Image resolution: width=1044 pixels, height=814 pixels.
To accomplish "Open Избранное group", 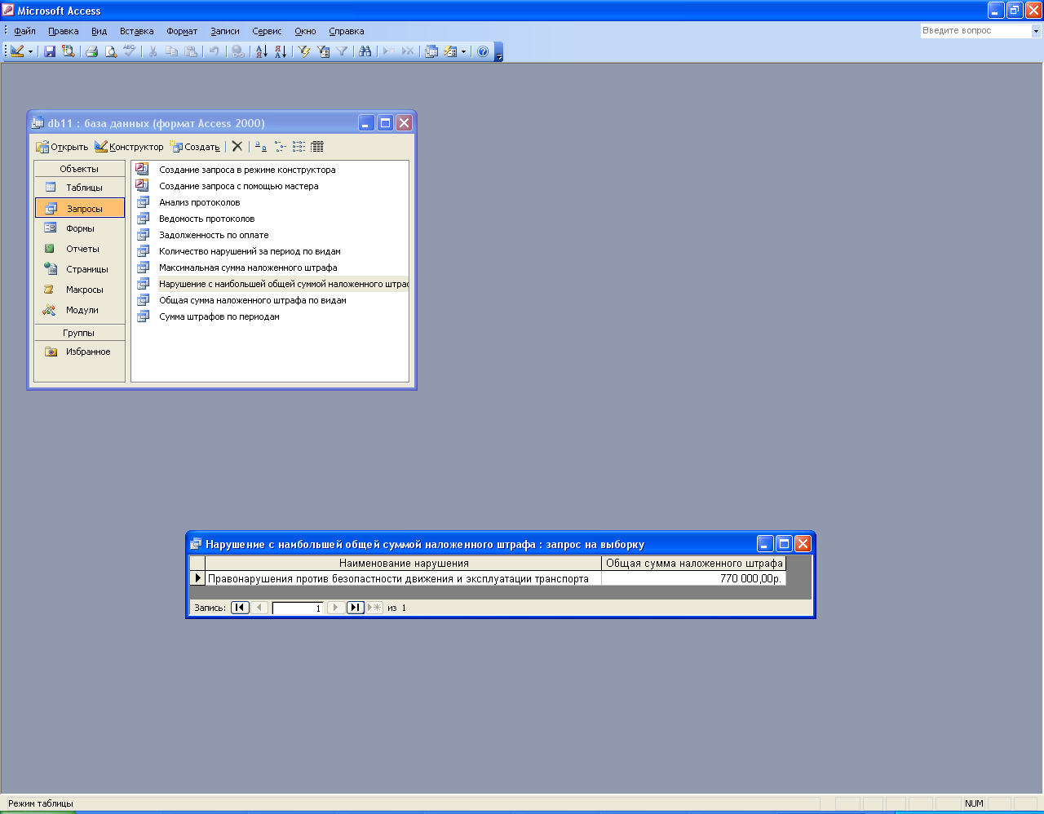I will (80, 352).
